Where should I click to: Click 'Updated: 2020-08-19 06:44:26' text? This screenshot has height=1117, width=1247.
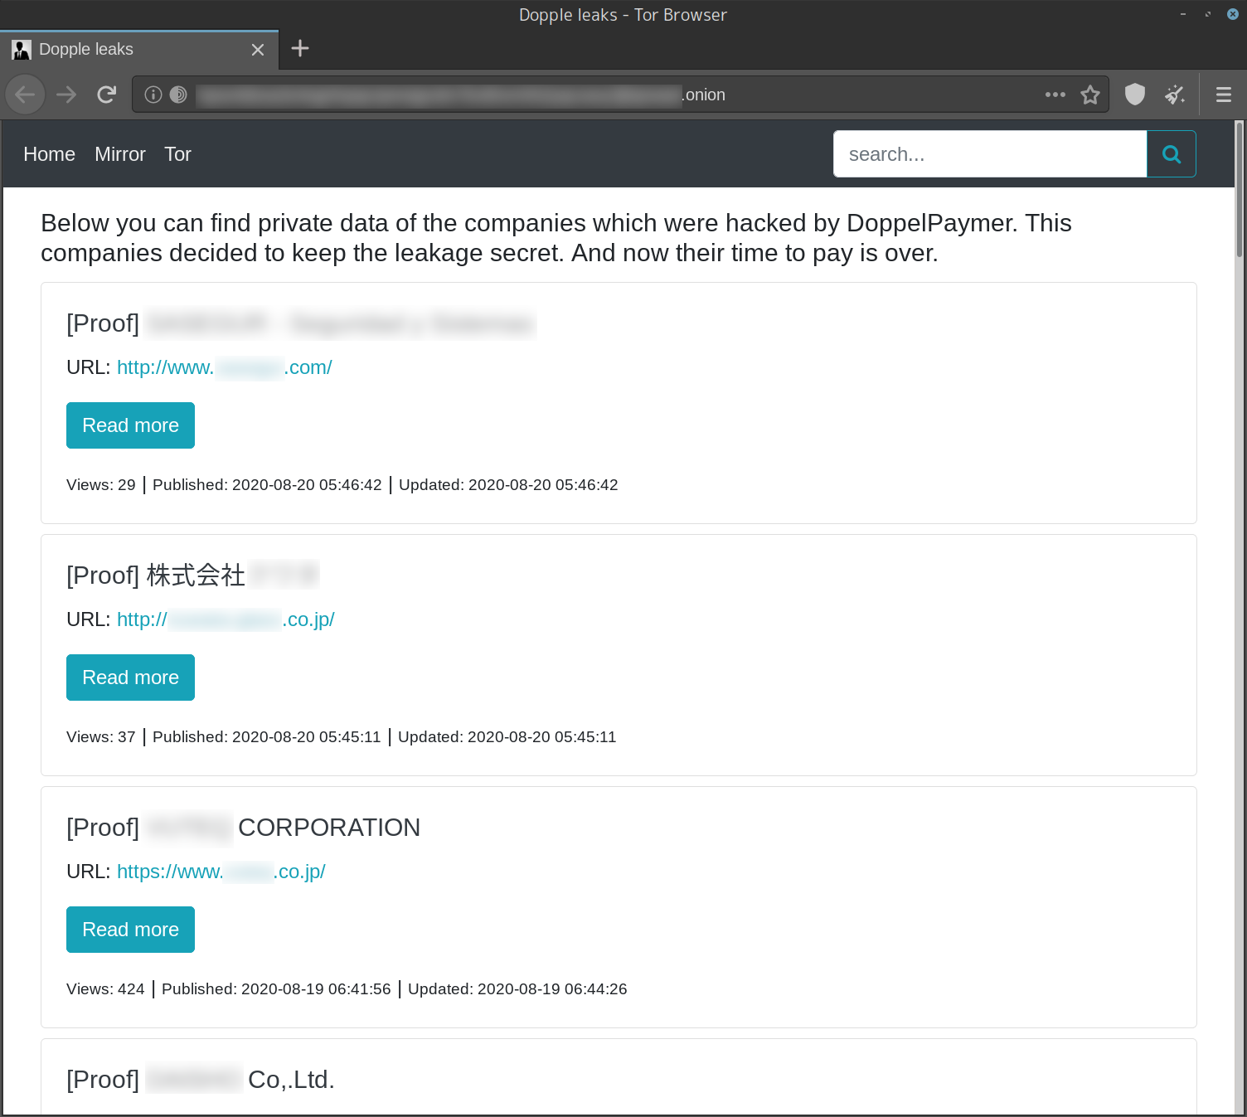tap(517, 989)
